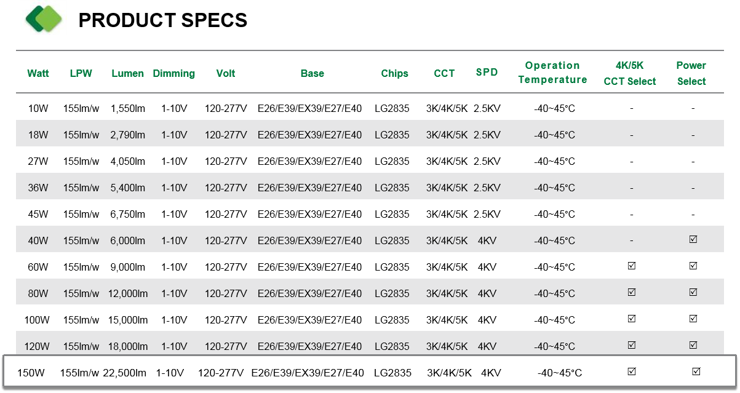Click the green diamond logo icon
This screenshot has height=393, width=740.
44,19
